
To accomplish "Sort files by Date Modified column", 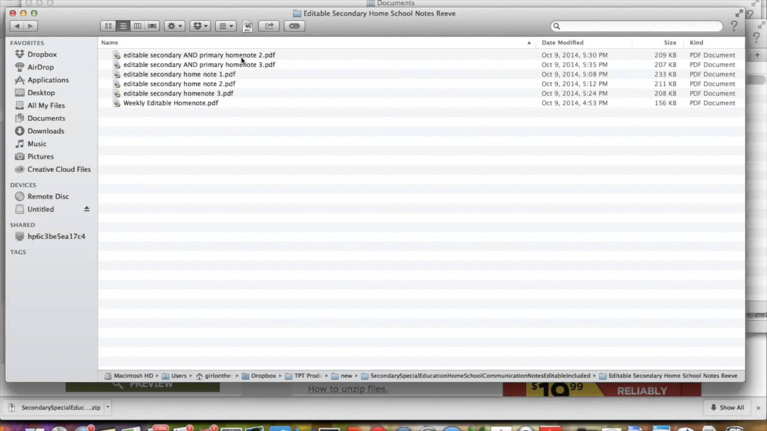I will tap(562, 43).
